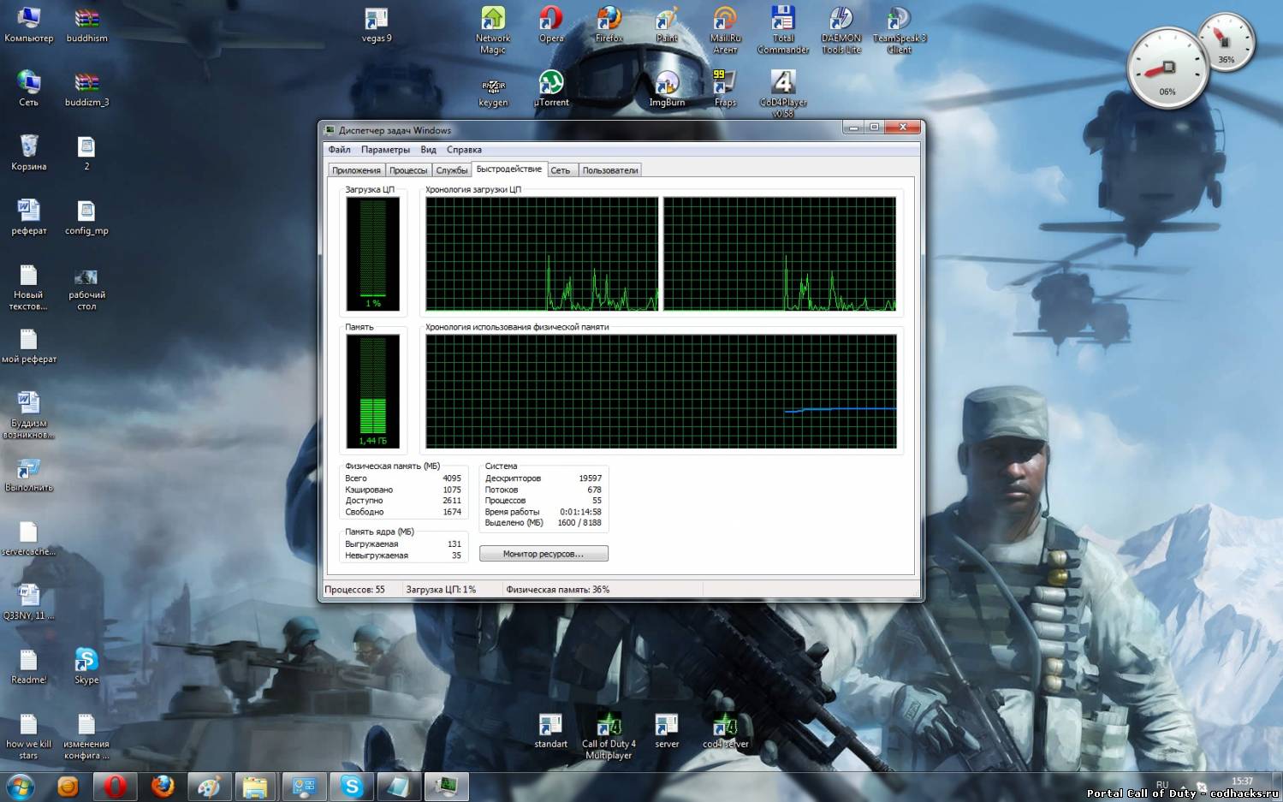Open the Параметры menu
Screen dimensions: 1283x802
pos(385,150)
